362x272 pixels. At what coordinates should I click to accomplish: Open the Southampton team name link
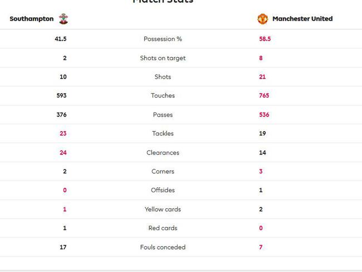32,19
